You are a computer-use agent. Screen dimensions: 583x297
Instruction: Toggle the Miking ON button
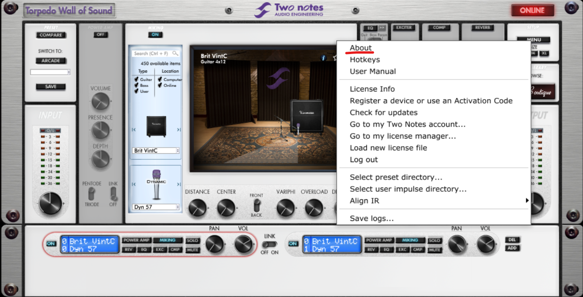155,35
